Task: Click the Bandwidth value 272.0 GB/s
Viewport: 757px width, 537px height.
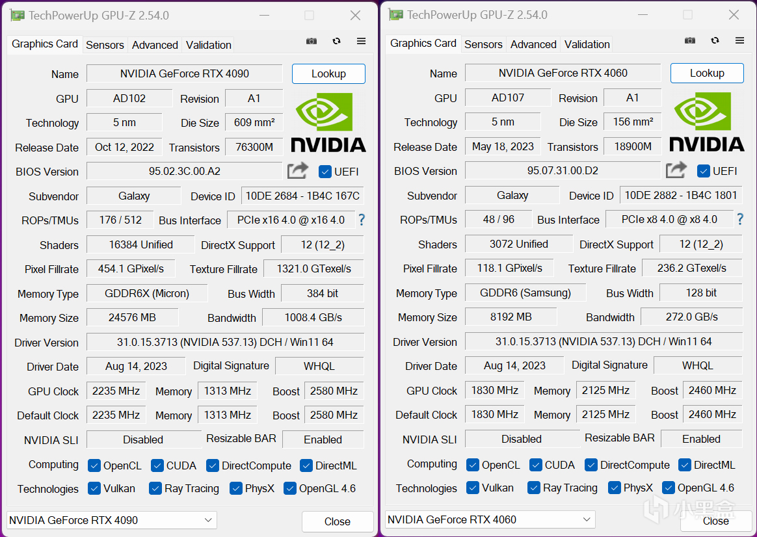Action: (692, 317)
